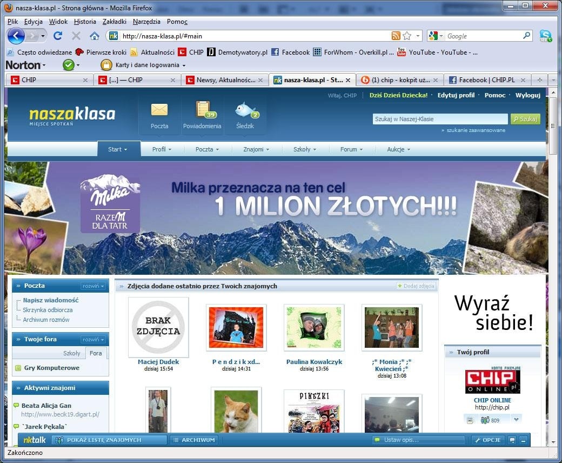The height and width of the screenshot is (463, 562).
Task: Open nktalk Opcje wrench button
Action: 487,440
